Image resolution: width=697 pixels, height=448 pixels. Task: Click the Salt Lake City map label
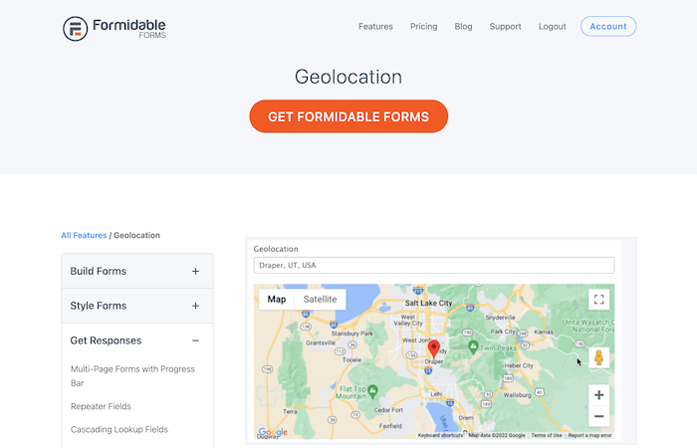[x=428, y=303]
